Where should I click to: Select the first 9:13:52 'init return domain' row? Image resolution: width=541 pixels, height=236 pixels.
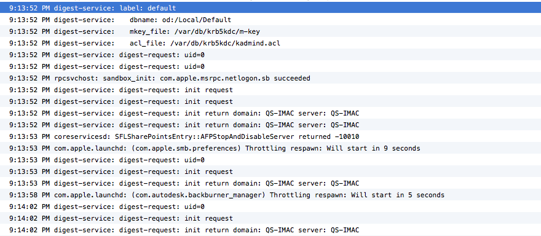click(x=270, y=114)
